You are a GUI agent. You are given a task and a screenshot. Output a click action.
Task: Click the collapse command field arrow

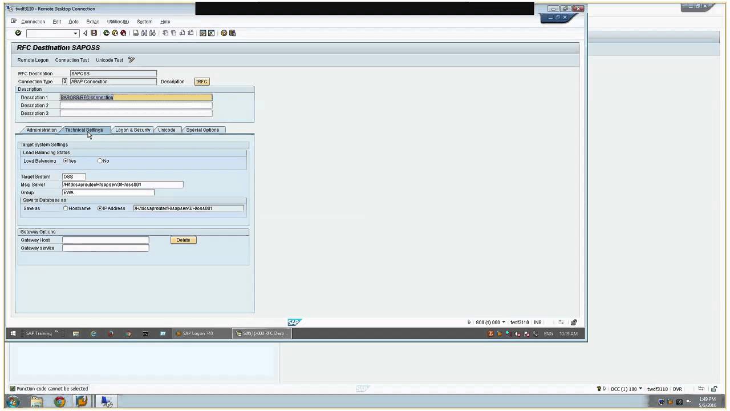point(86,33)
